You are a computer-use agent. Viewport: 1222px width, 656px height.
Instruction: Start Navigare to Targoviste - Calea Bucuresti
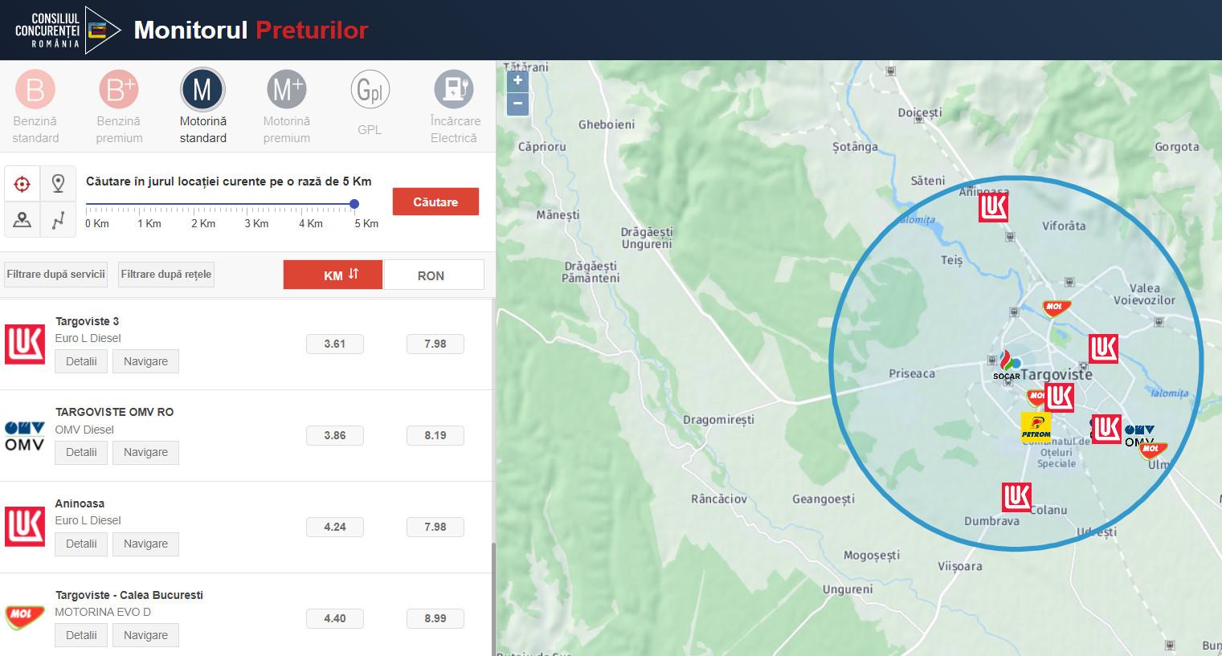pos(145,635)
